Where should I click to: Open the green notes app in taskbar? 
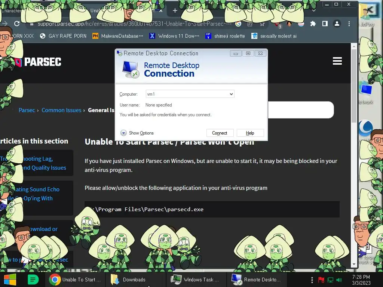[x=33, y=280]
